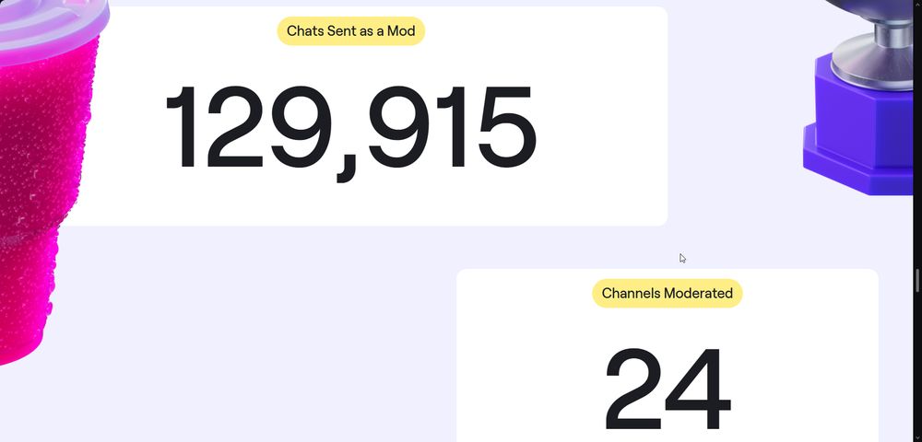This screenshot has height=442, width=922.
Task: Select the 24 channels count number
Action: coord(668,389)
